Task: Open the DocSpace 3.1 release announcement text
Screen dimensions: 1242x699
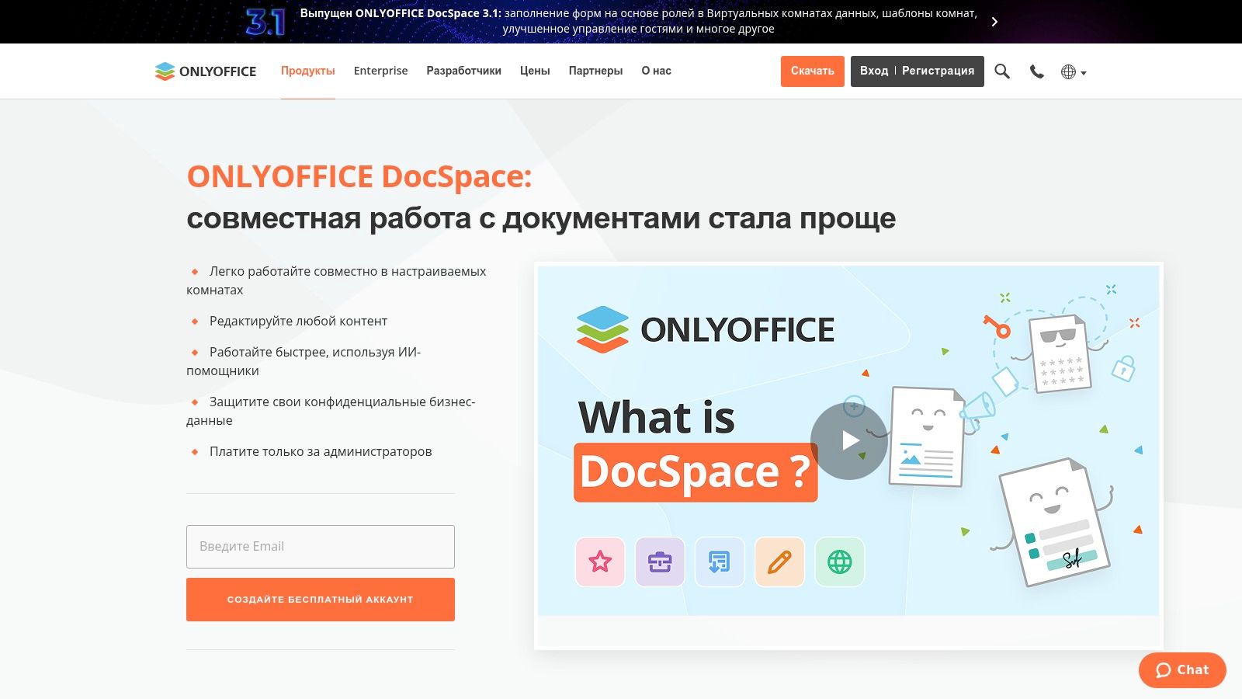Action: coord(638,21)
